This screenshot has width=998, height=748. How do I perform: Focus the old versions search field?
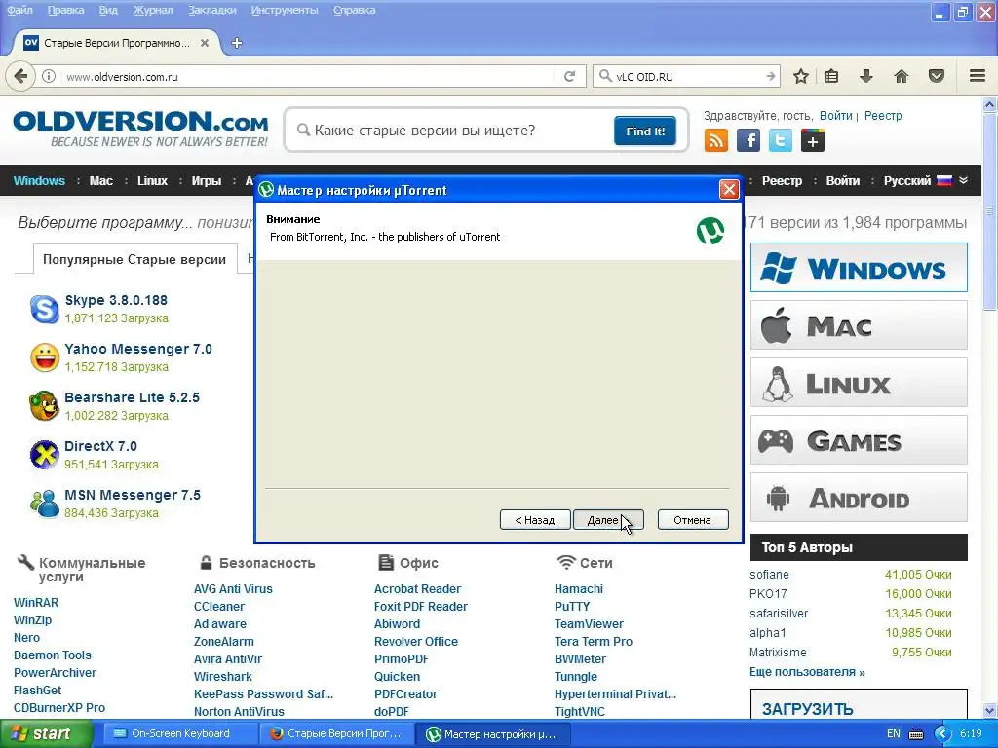pos(453,131)
